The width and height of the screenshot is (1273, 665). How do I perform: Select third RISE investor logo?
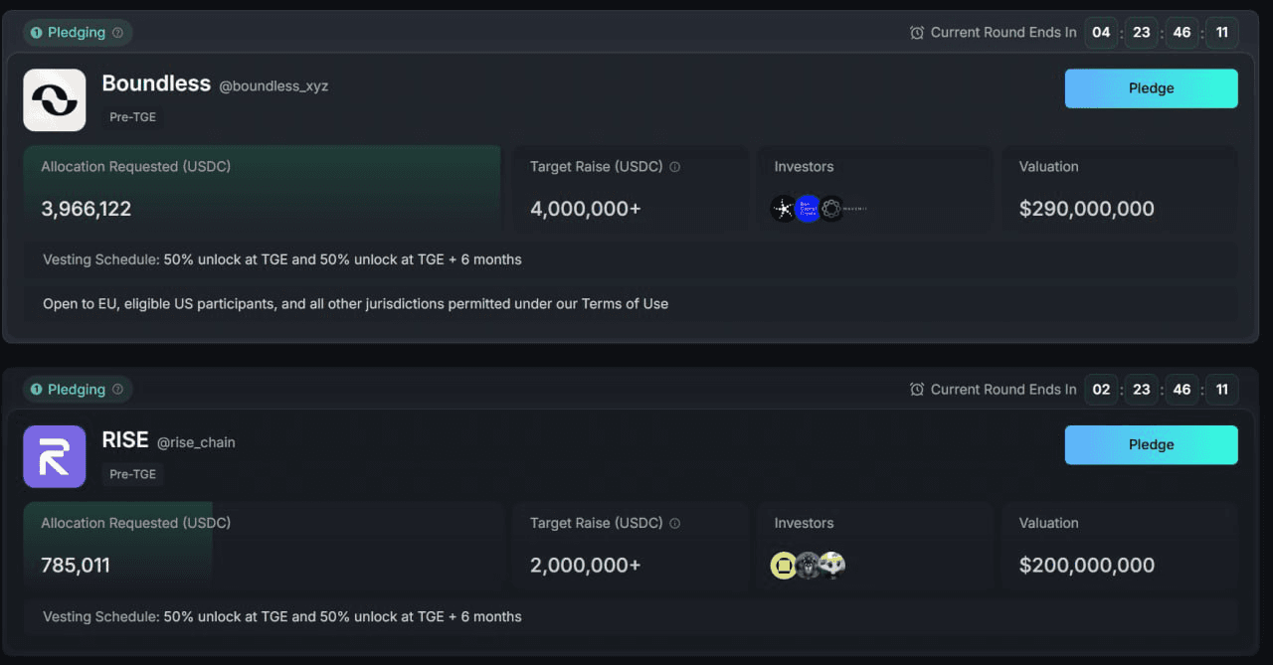[x=832, y=566]
